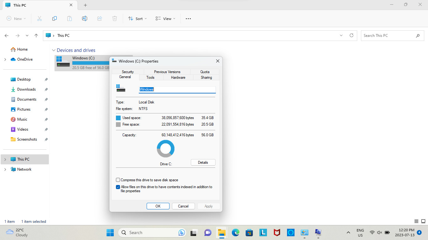Switch to the Quota tab
Screen dimensions: 428x240
(x=205, y=72)
